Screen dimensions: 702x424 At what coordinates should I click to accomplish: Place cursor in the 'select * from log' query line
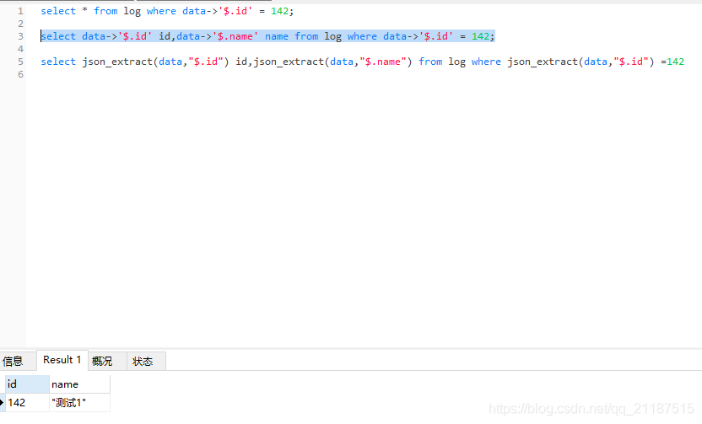167,11
